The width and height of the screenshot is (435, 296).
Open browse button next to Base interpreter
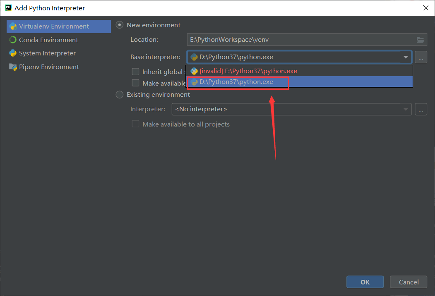421,57
